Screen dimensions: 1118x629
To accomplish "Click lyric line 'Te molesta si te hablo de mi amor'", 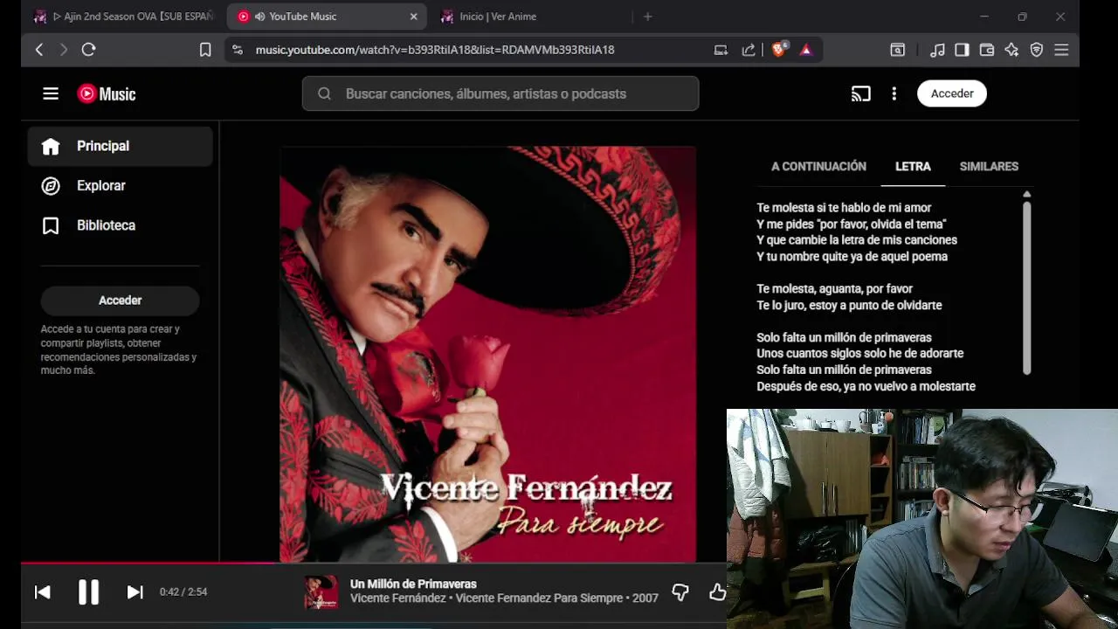I will tap(844, 208).
